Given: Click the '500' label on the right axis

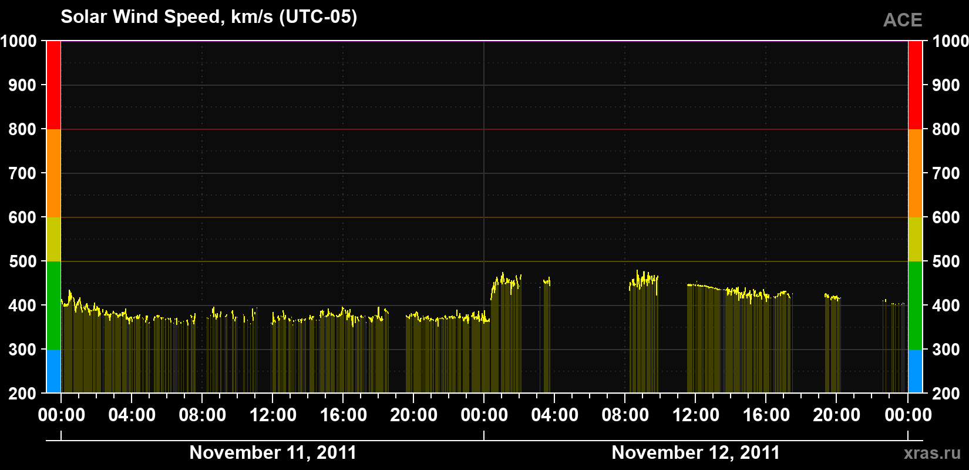Looking at the screenshot, I should pos(946,261).
